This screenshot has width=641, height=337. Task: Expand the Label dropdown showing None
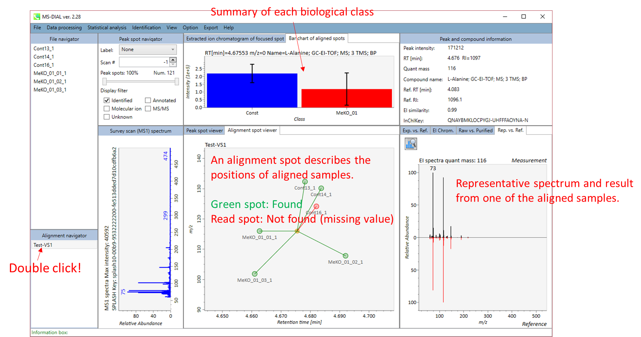click(x=148, y=49)
